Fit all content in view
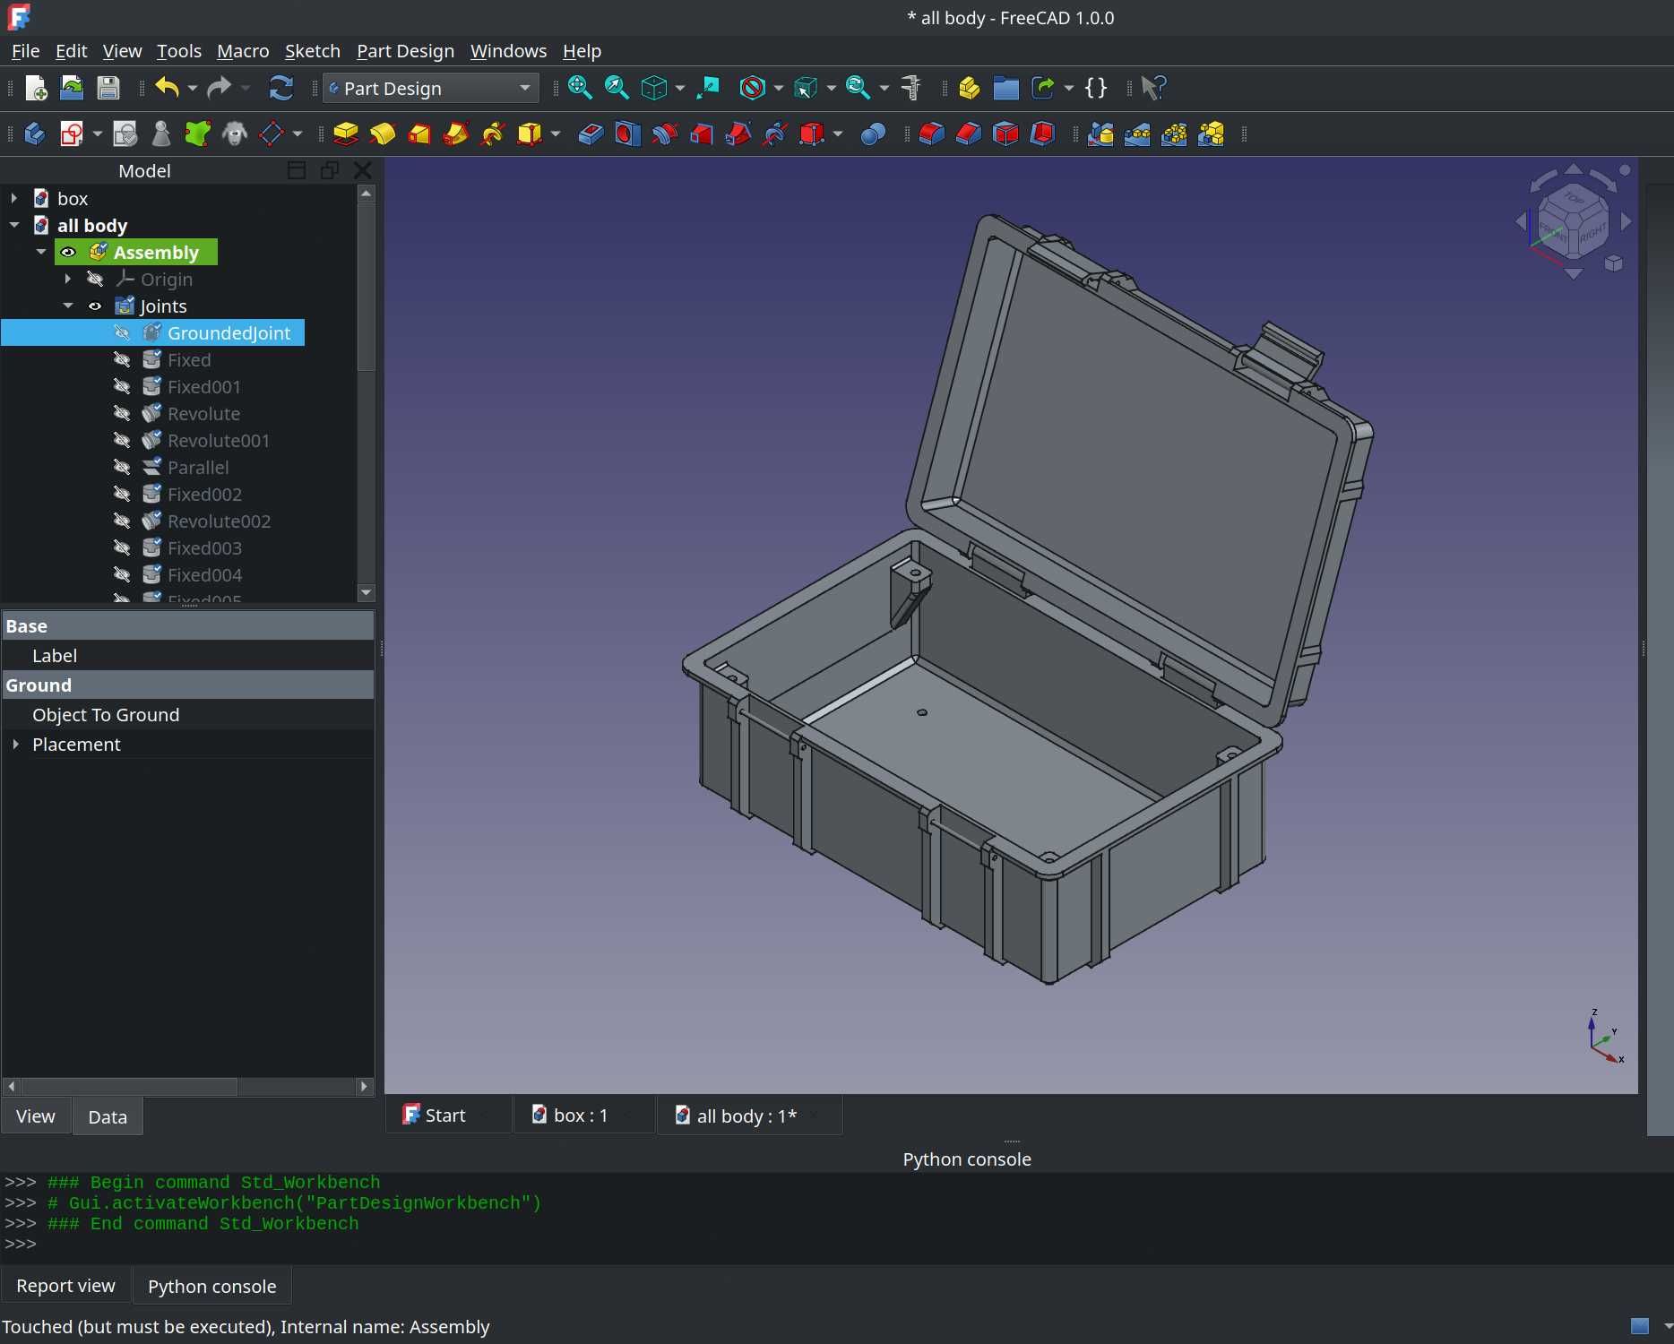Image resolution: width=1674 pixels, height=1344 pixels. click(580, 88)
